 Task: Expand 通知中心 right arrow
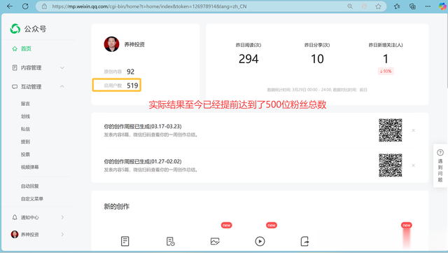[62, 217]
